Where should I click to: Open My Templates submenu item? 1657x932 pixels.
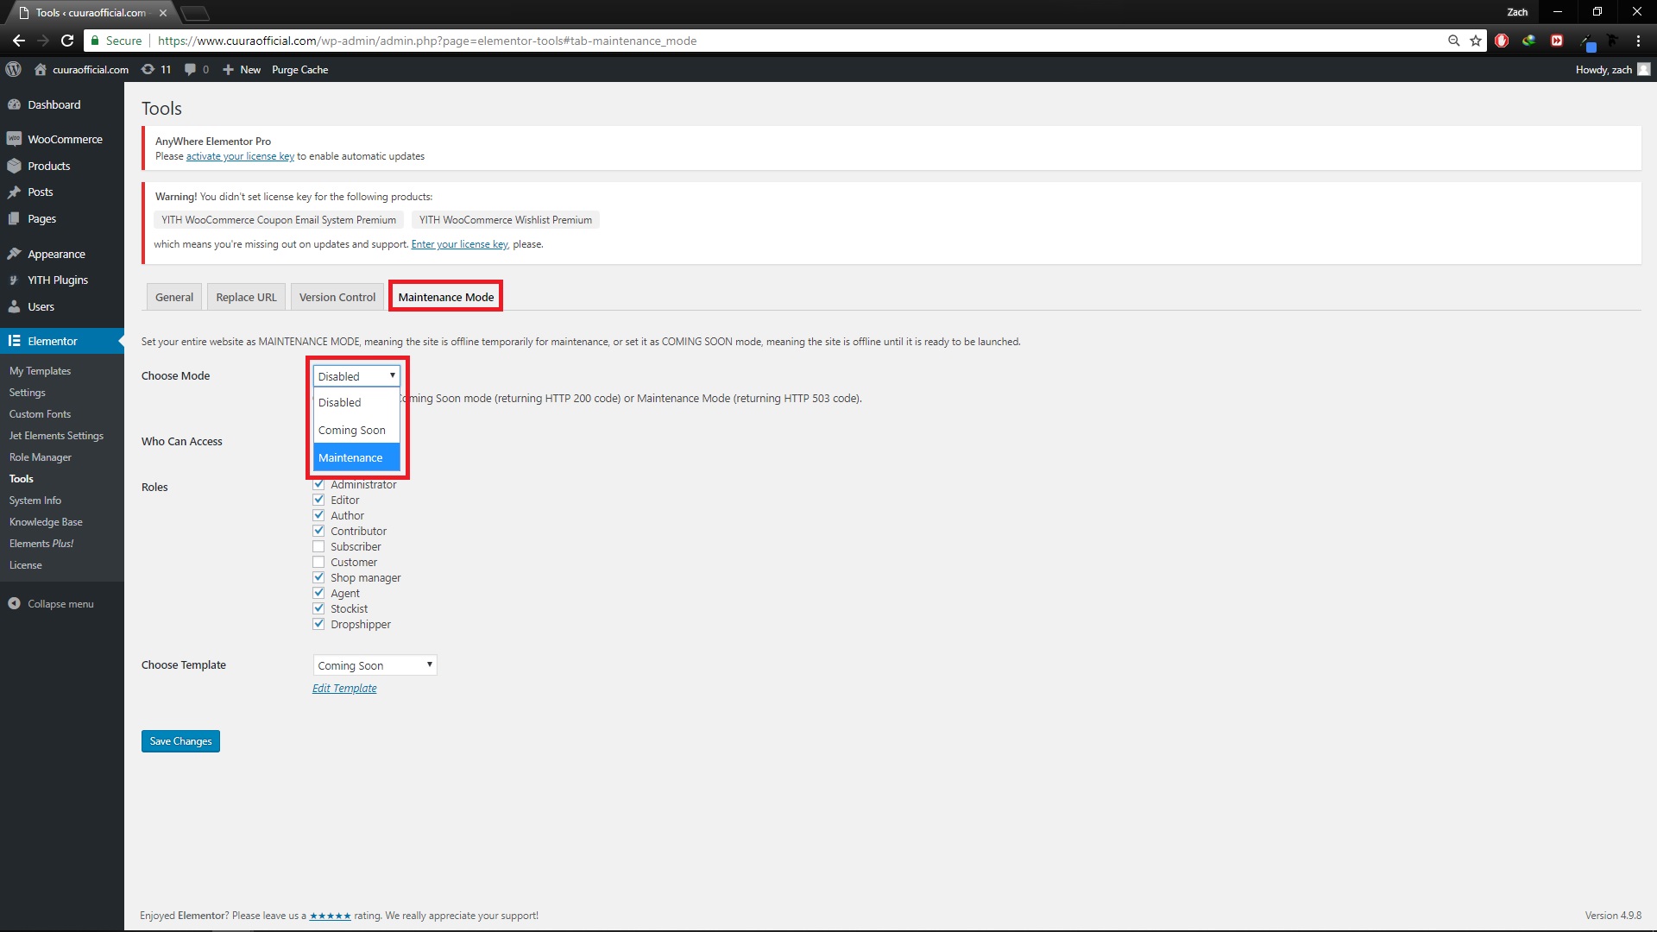[x=40, y=371]
